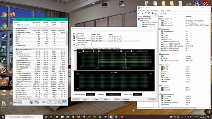Toggle the GPU Hotspot graph checkbox
The image size is (212, 119).
click(121, 51)
